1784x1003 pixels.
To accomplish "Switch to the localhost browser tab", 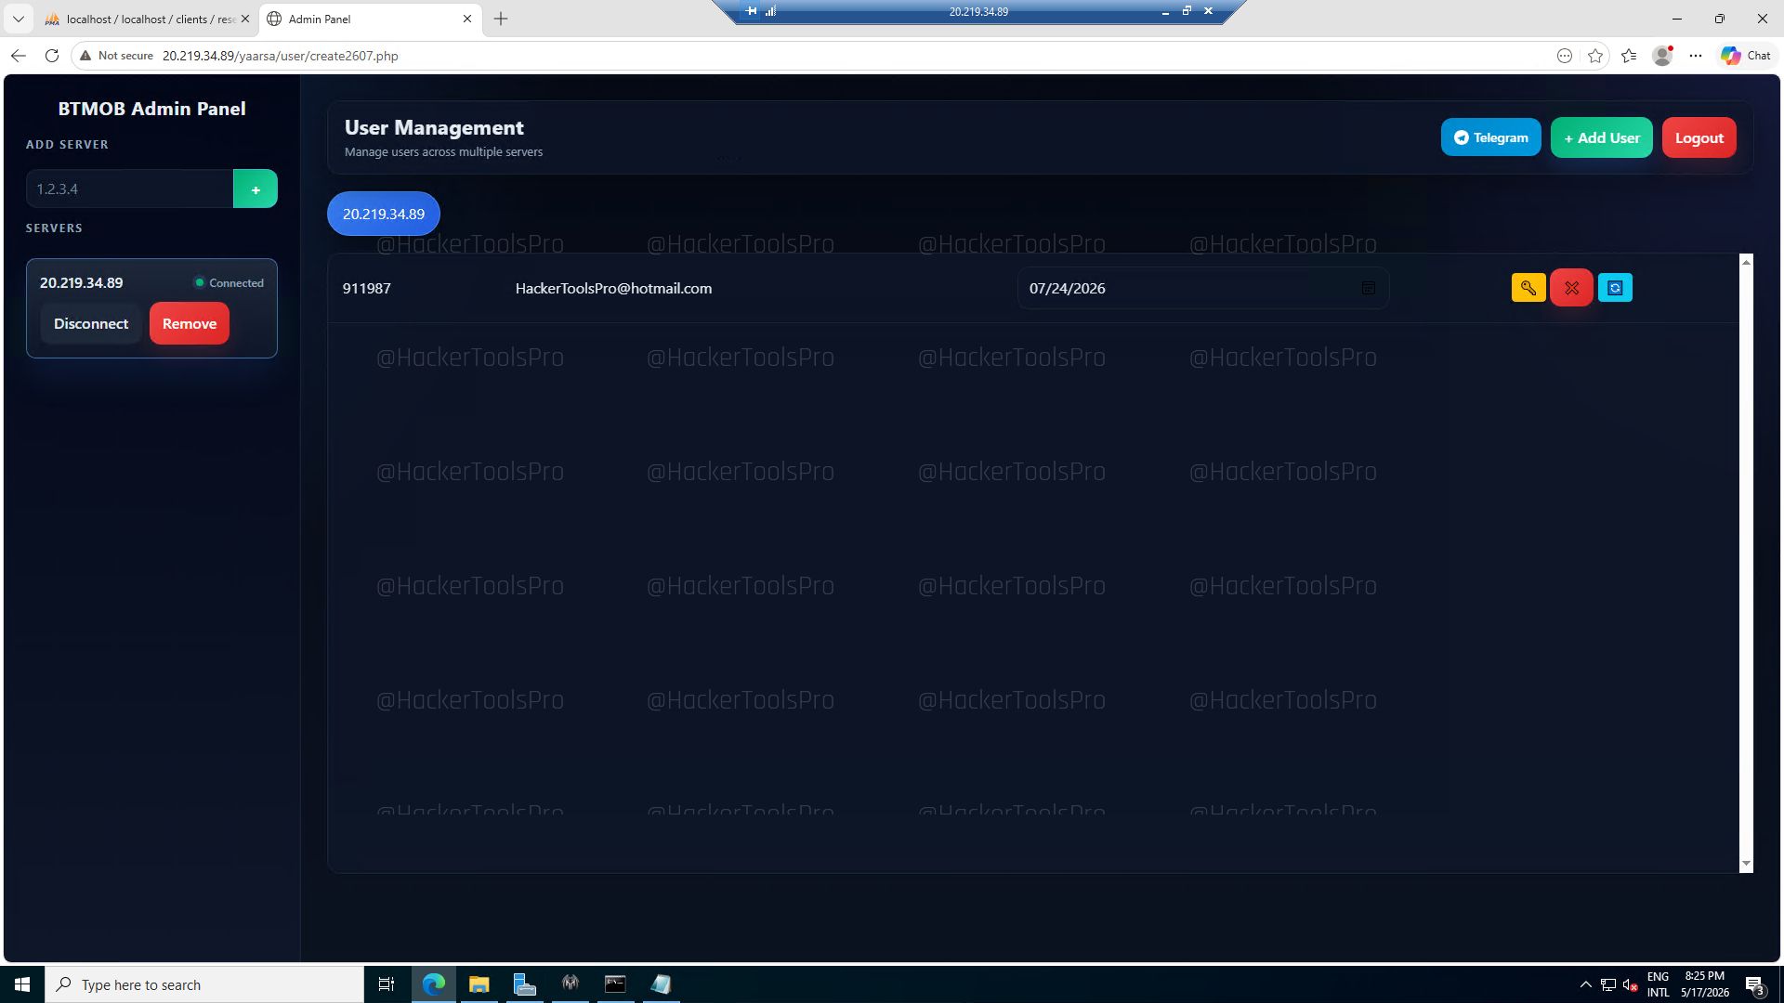I will pyautogui.click(x=147, y=19).
